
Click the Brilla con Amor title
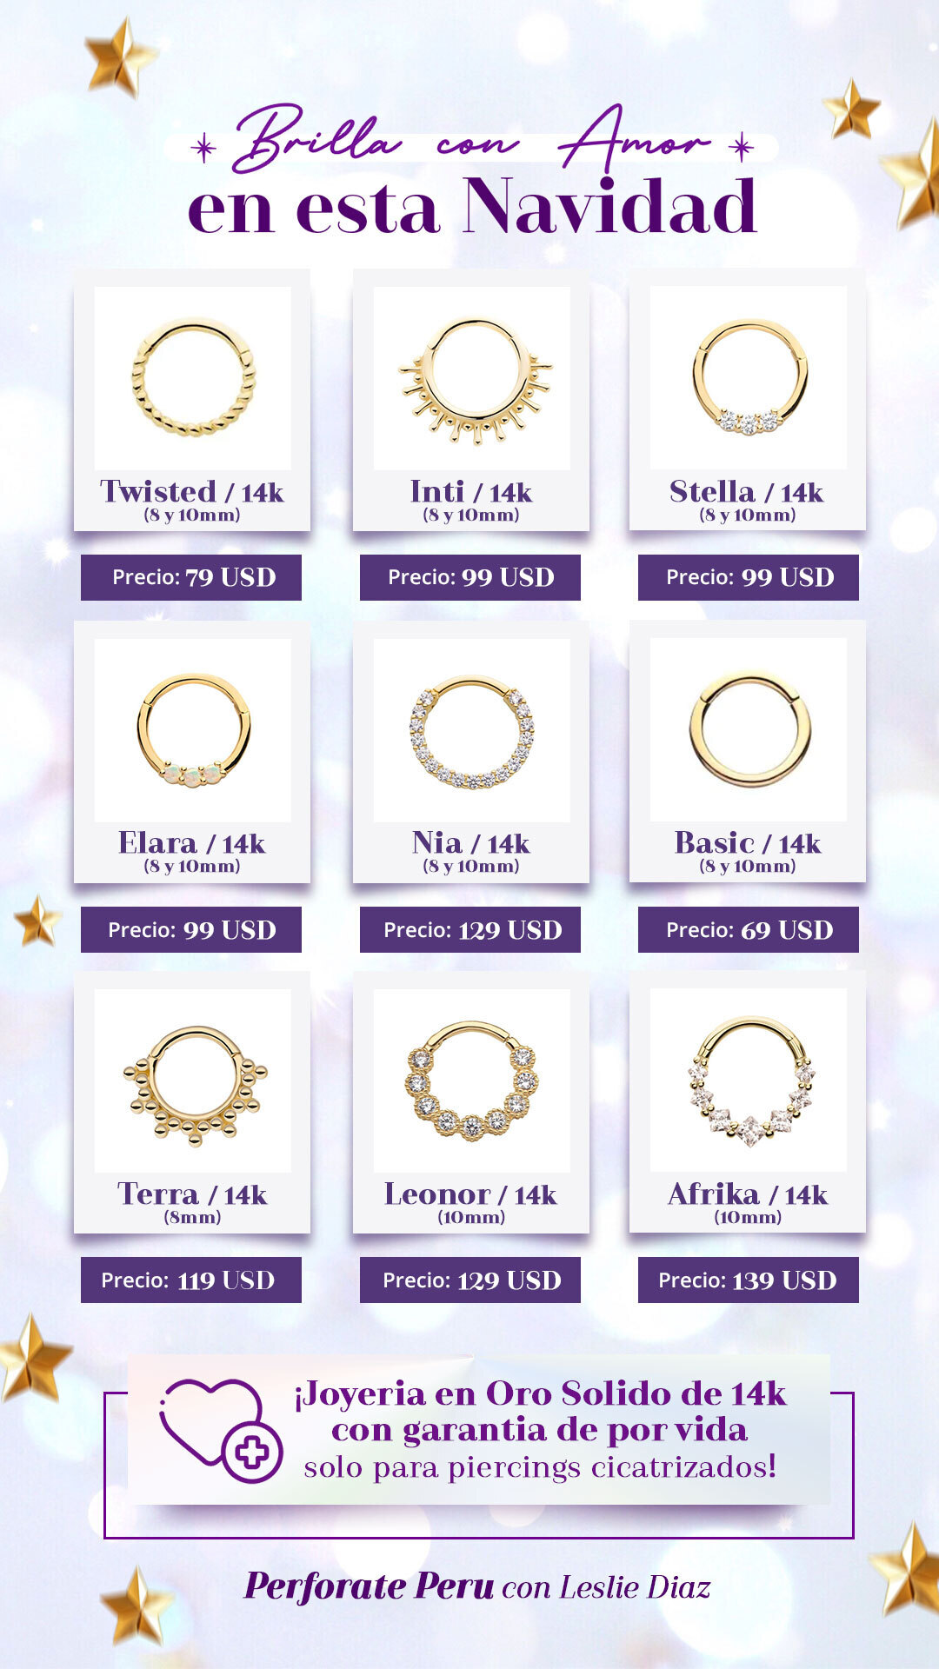tap(472, 139)
